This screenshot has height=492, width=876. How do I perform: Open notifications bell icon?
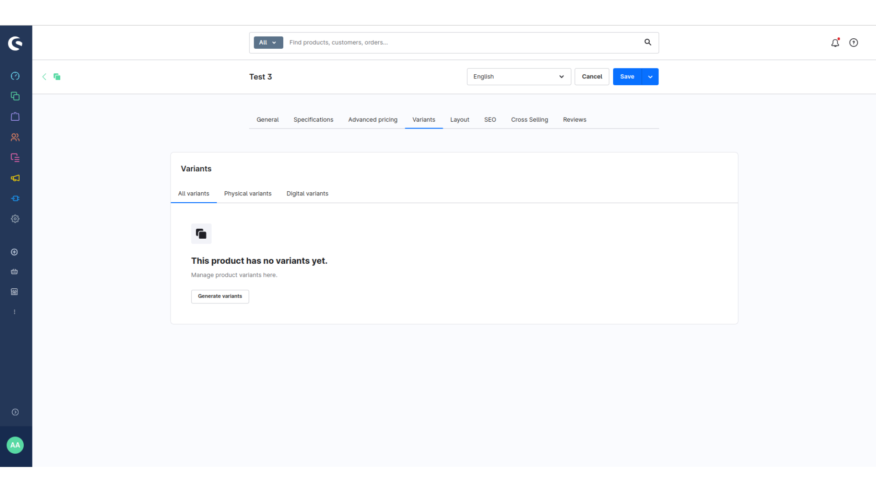click(835, 42)
